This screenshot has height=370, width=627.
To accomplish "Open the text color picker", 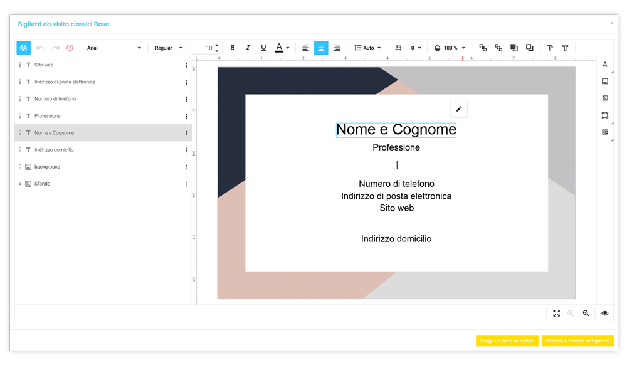I will [x=282, y=48].
